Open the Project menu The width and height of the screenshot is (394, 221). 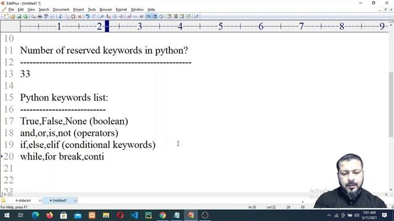78,10
